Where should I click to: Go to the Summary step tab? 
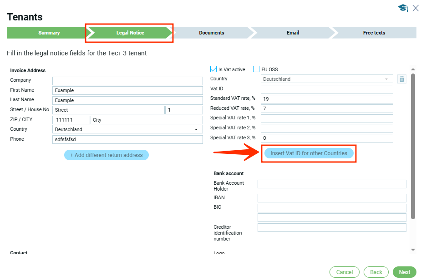click(x=49, y=33)
